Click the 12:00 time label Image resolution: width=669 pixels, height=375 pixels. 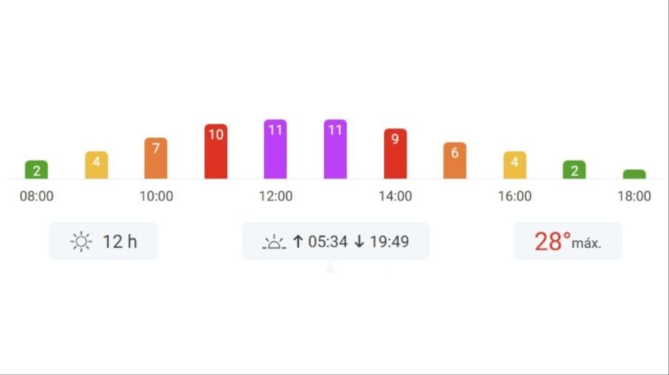click(x=275, y=197)
